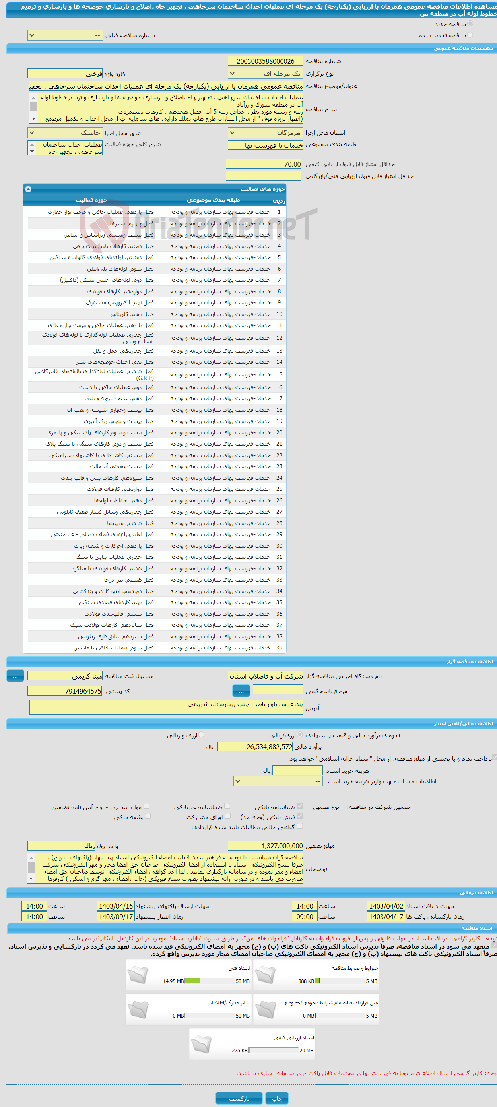Open the اطلاعات حساب جهت واریز dropdown
497x1107 pixels.
pos(278,781)
